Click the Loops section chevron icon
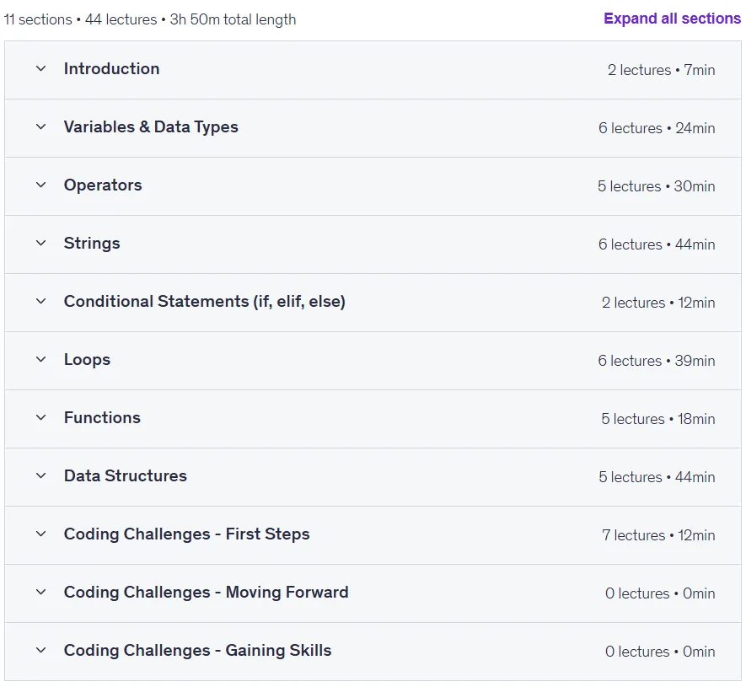Image resolution: width=746 pixels, height=687 pixels. (x=41, y=360)
